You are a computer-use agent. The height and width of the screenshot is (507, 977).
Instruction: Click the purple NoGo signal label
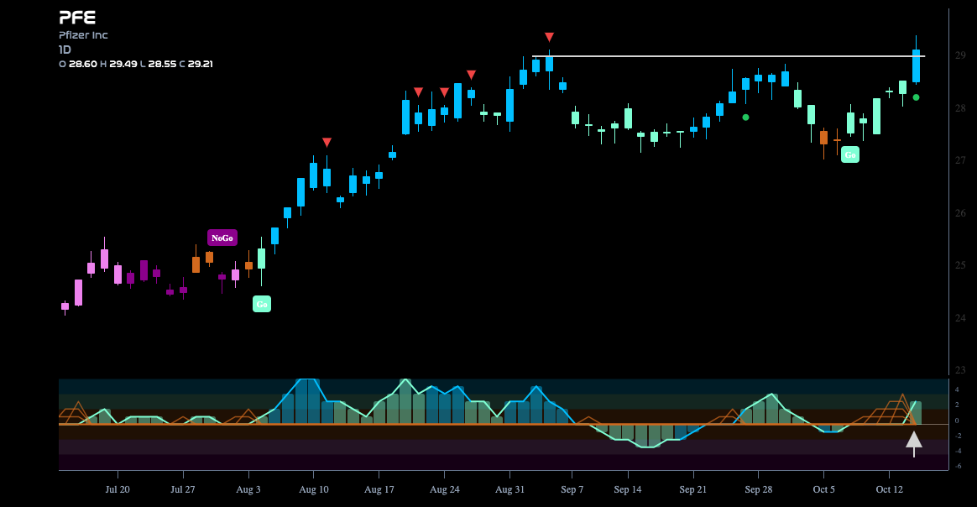click(x=222, y=238)
